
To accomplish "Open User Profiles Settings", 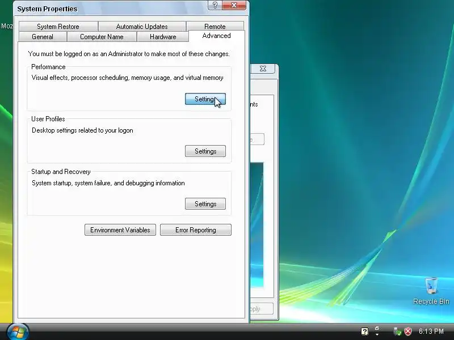I will pyautogui.click(x=205, y=151).
